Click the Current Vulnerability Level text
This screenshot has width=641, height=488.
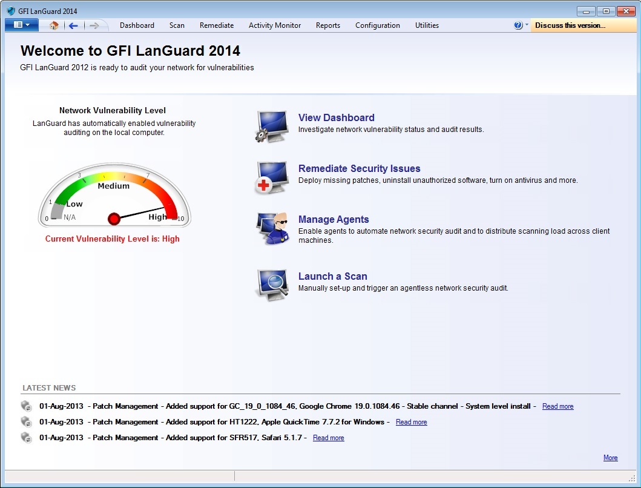click(x=113, y=239)
